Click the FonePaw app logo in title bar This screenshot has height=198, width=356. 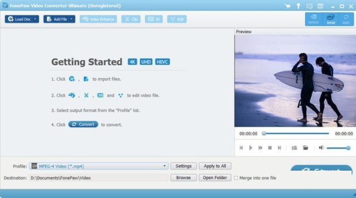pos(5,5)
